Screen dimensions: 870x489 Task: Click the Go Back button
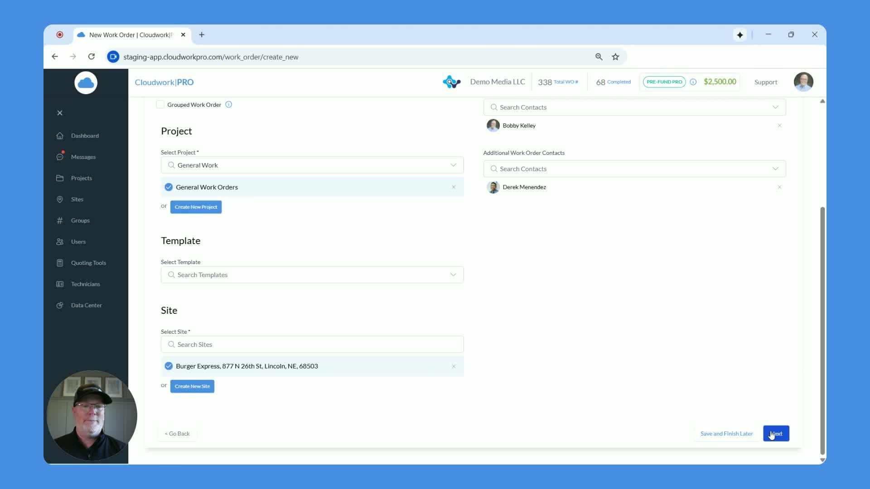[178, 434]
